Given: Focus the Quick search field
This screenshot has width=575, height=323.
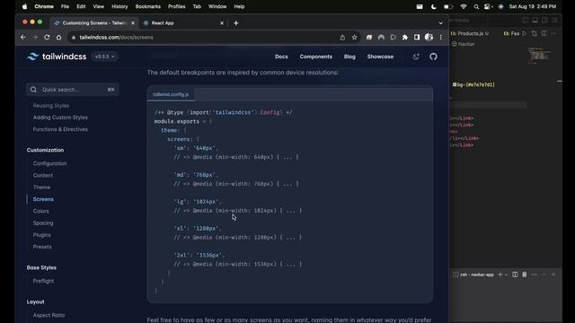Looking at the screenshot, I should coord(73,90).
